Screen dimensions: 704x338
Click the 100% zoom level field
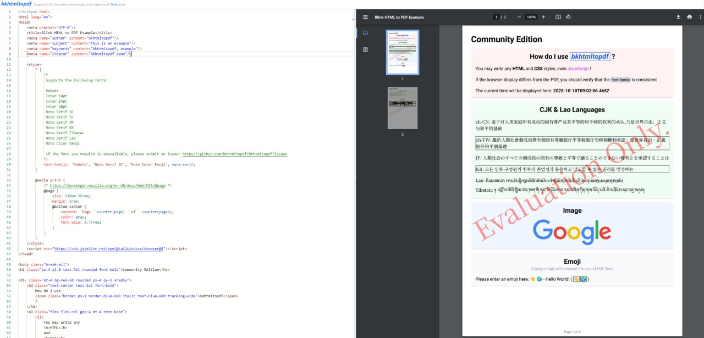[x=531, y=17]
